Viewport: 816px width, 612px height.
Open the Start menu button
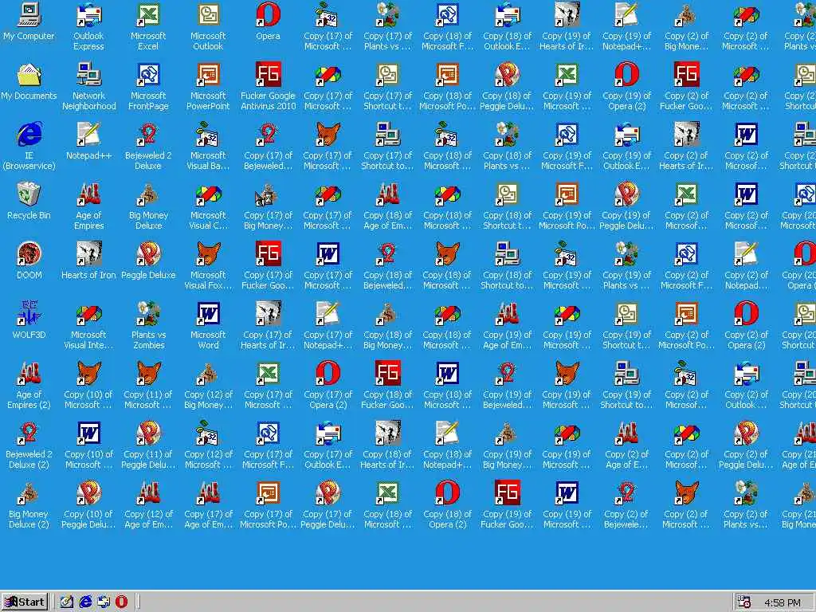(x=25, y=602)
